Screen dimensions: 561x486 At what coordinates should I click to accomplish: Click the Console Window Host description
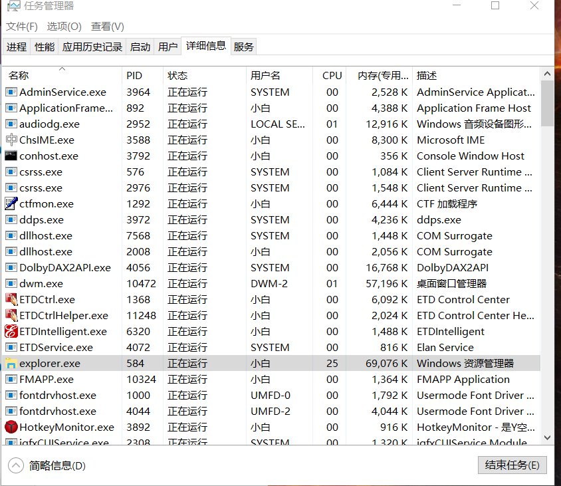pyautogui.click(x=471, y=156)
